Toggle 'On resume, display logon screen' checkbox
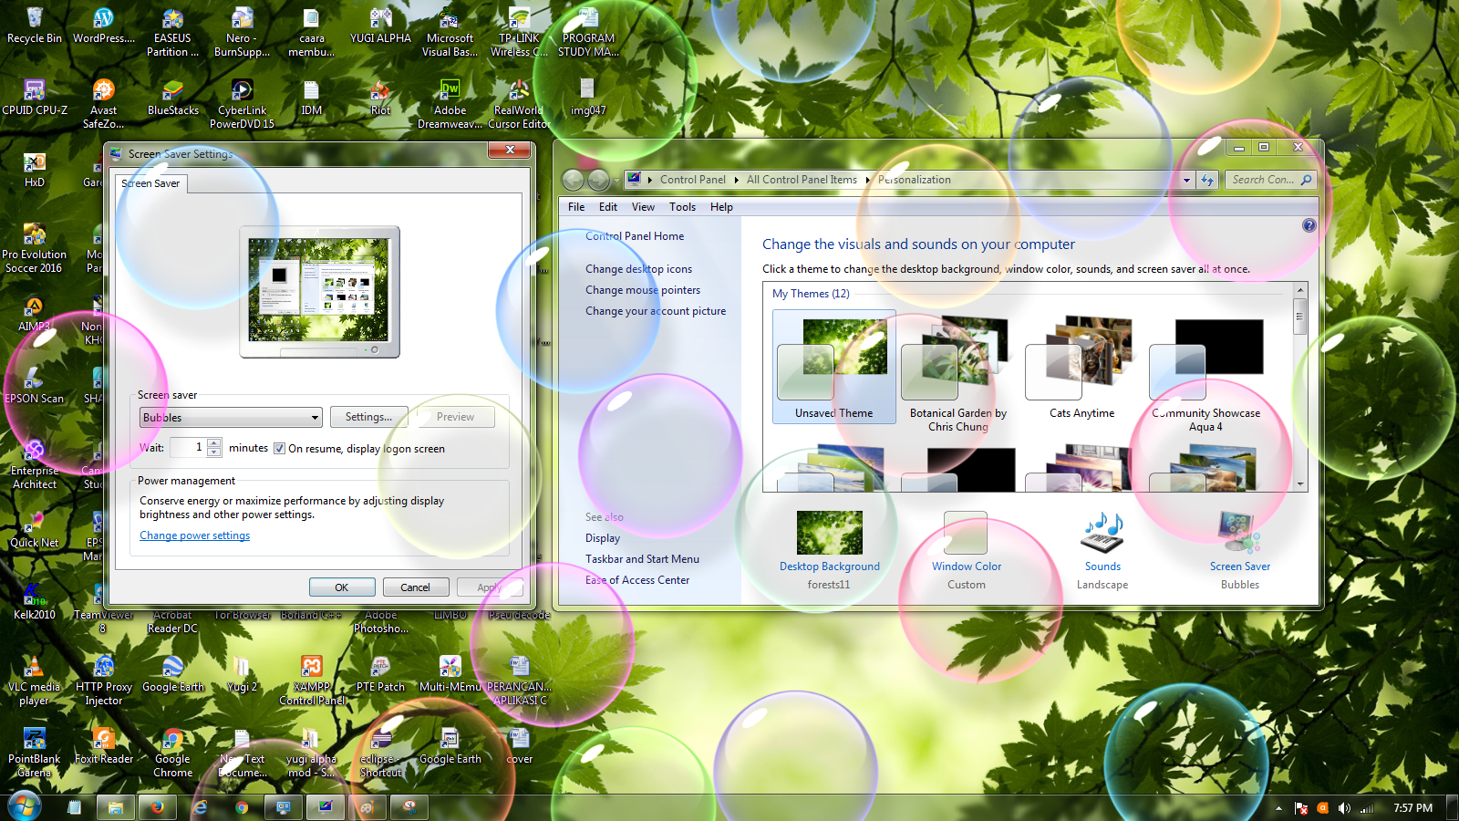The height and width of the screenshot is (821, 1459). [x=280, y=449]
